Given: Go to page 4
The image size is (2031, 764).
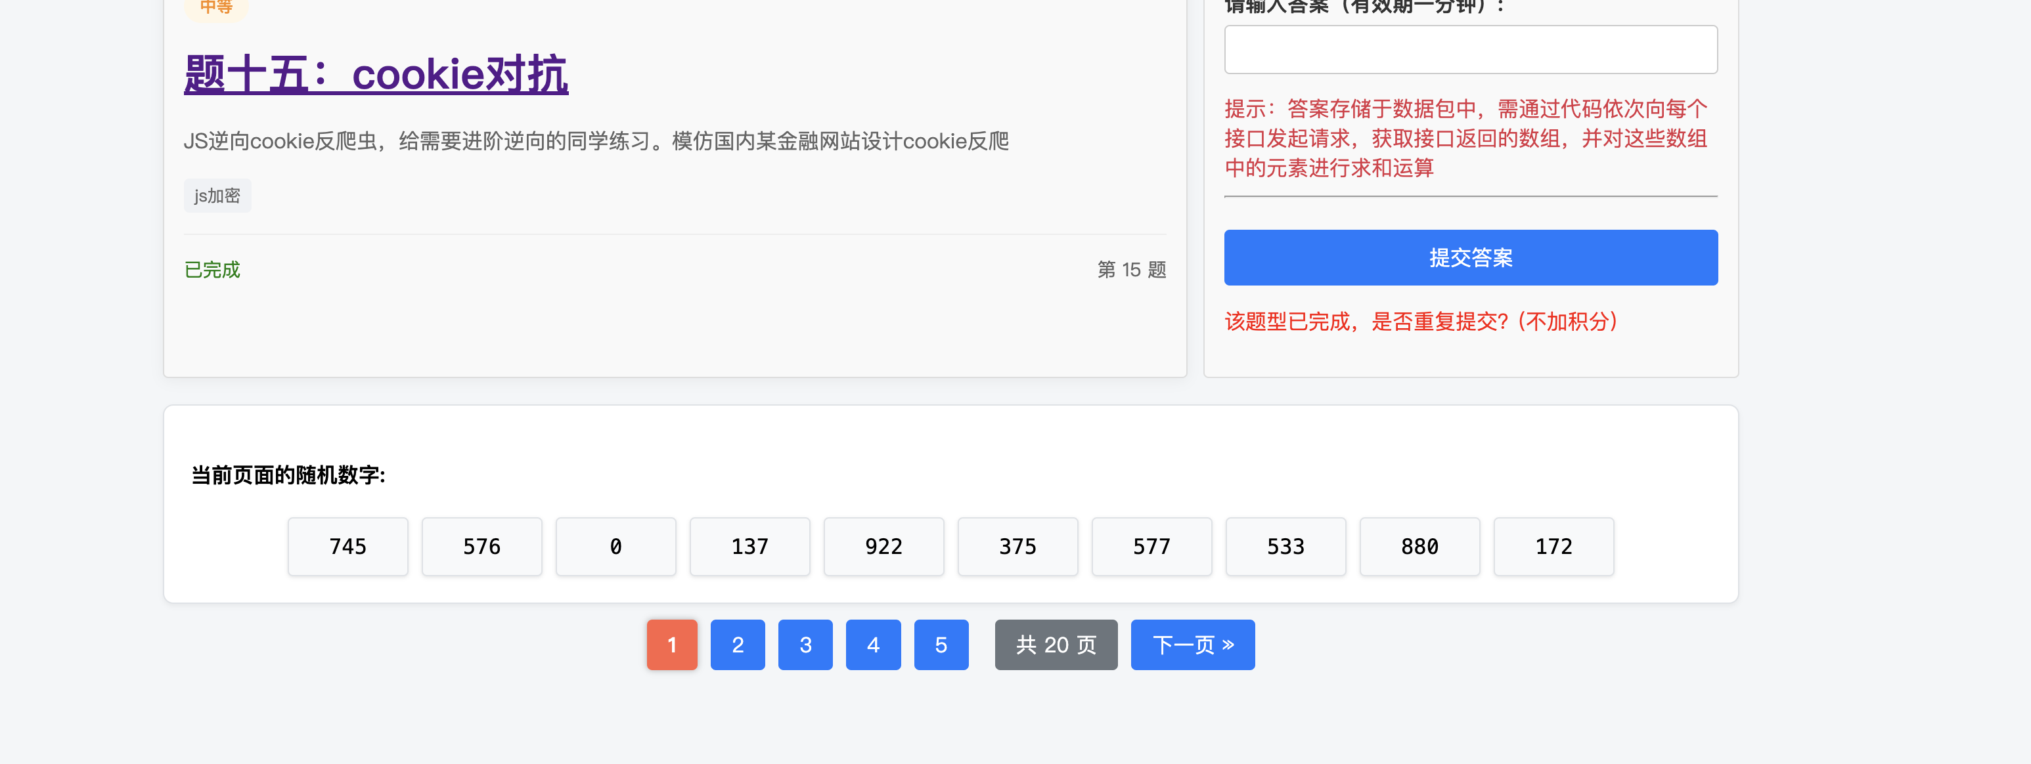Looking at the screenshot, I should point(873,645).
